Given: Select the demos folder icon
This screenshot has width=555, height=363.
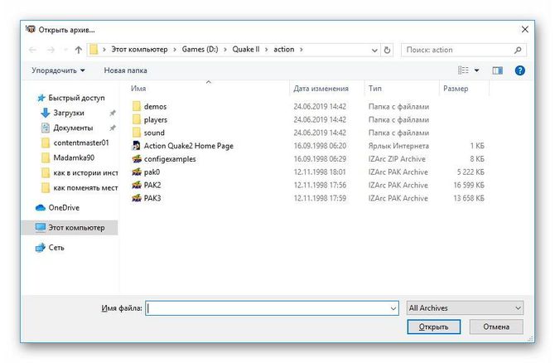Looking at the screenshot, I should click(137, 106).
